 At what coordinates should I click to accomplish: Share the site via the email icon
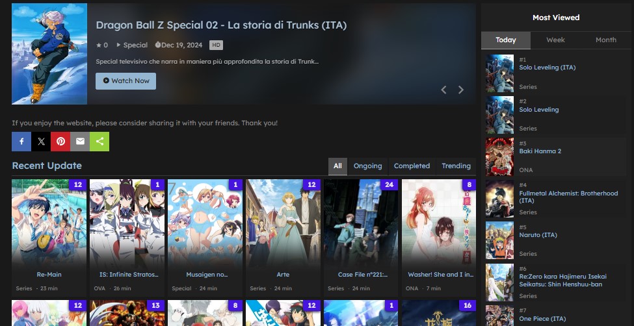(80, 142)
